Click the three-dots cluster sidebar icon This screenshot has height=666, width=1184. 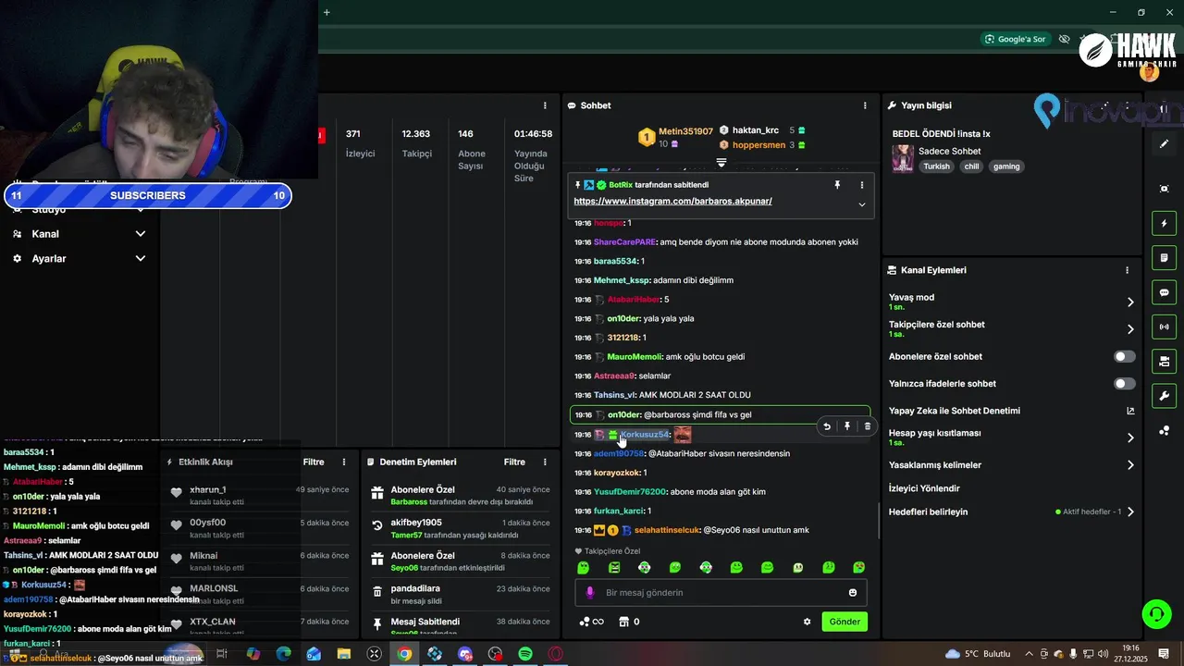coord(1164,430)
